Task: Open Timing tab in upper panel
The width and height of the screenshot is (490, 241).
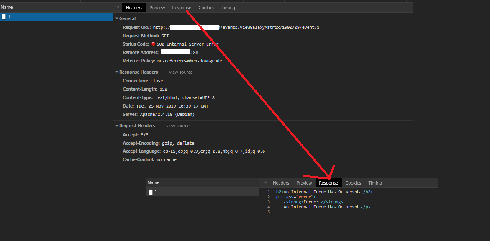Action: [x=228, y=8]
